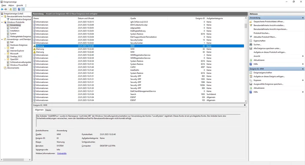Sort by 'Datum und Uhrzeit' column header

104,18
